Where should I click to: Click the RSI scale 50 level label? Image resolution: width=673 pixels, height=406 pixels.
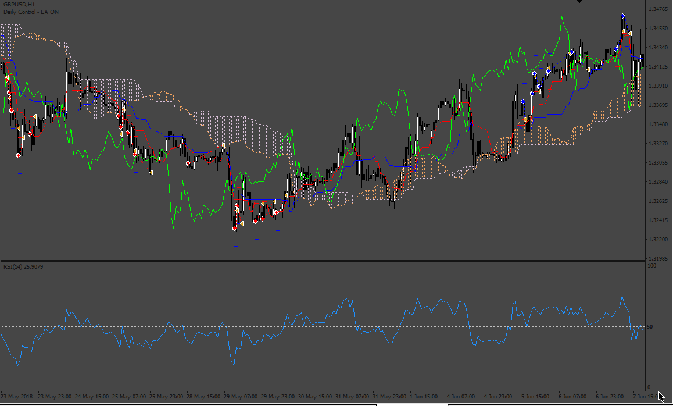[x=650, y=327]
